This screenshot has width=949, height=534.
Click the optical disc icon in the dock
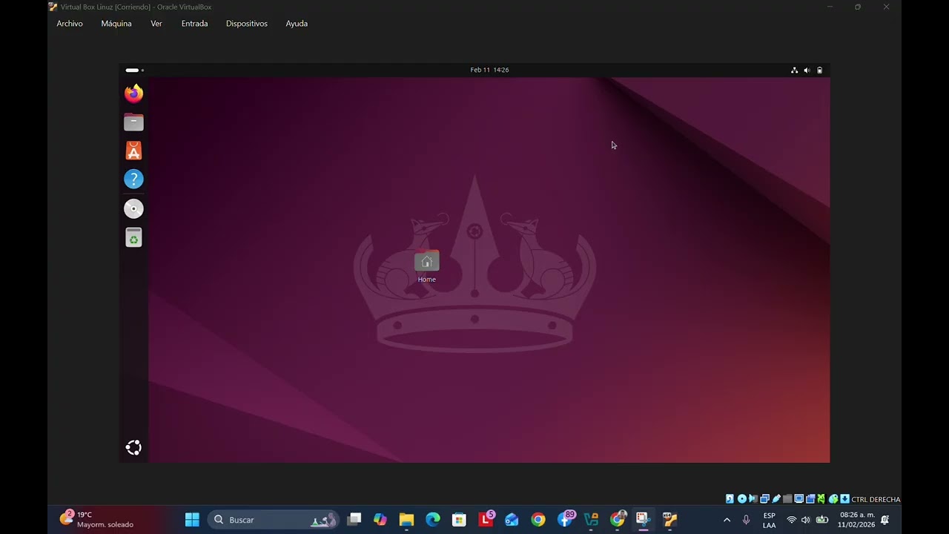click(x=133, y=208)
